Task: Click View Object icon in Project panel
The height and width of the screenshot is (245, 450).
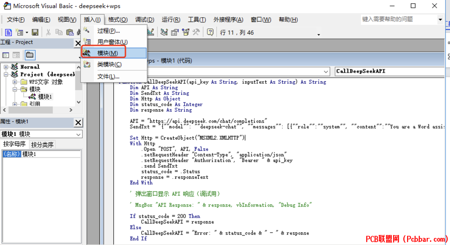Action: (16, 55)
